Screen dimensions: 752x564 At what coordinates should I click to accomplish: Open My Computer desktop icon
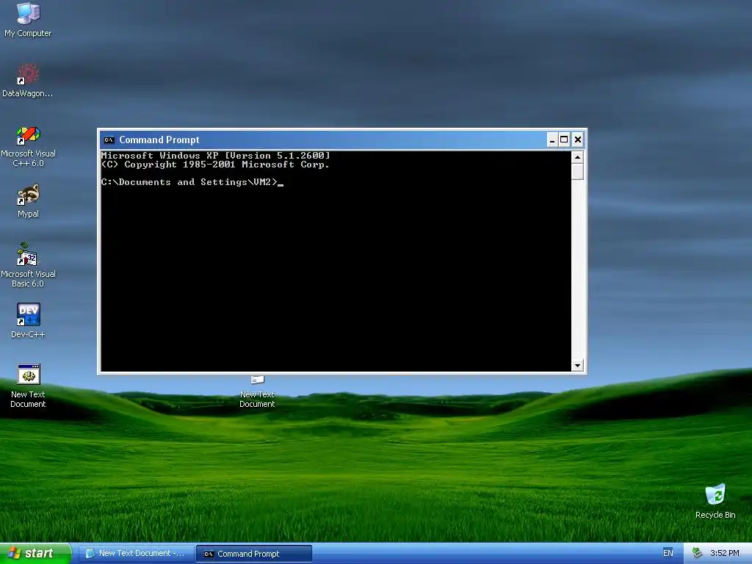pyautogui.click(x=28, y=19)
